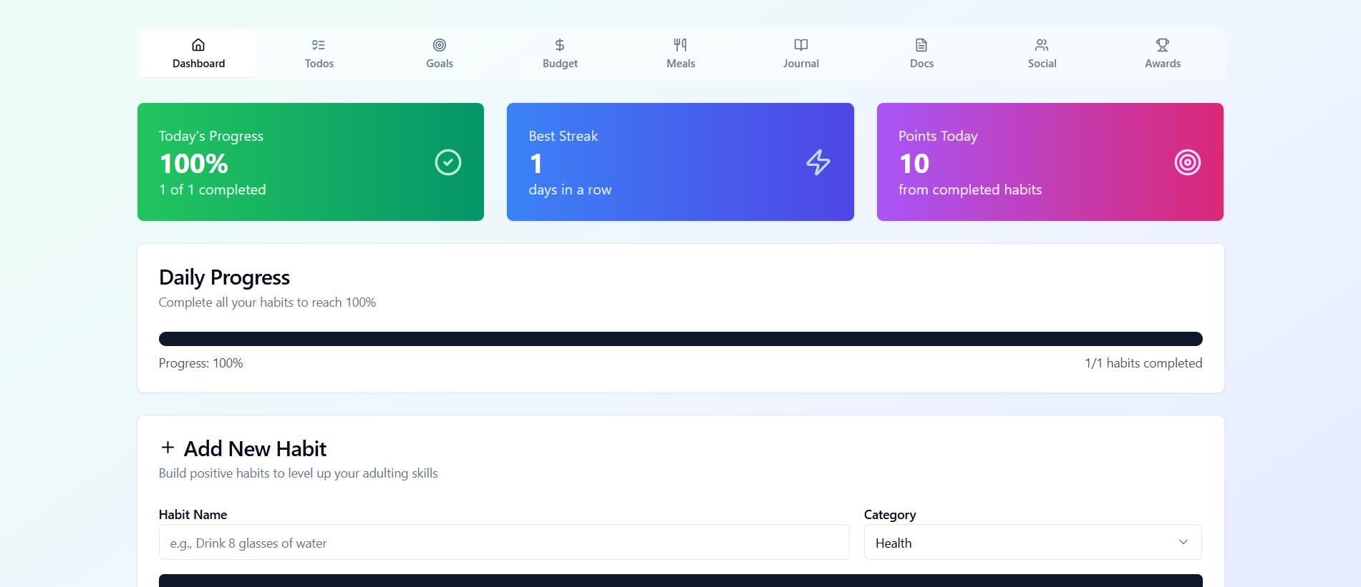Click the Social people icon
Image resolution: width=1361 pixels, height=587 pixels.
(x=1042, y=45)
